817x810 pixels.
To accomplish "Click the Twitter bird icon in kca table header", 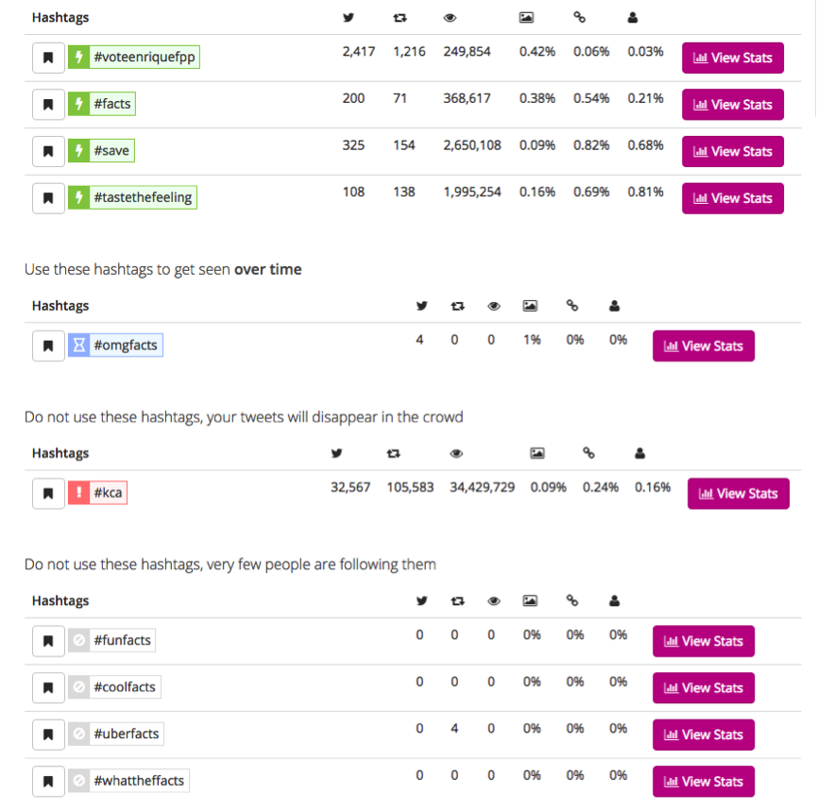I will coord(337,453).
